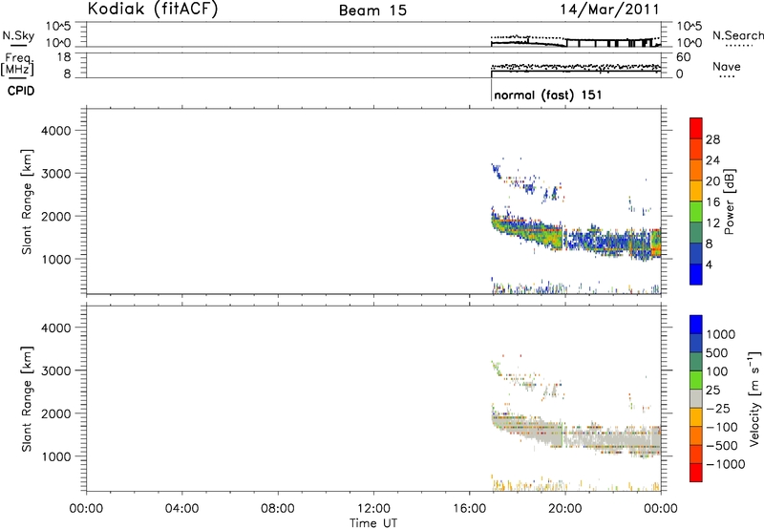
Task: Click the '4000' range tick in Power panel
Action: (55, 131)
